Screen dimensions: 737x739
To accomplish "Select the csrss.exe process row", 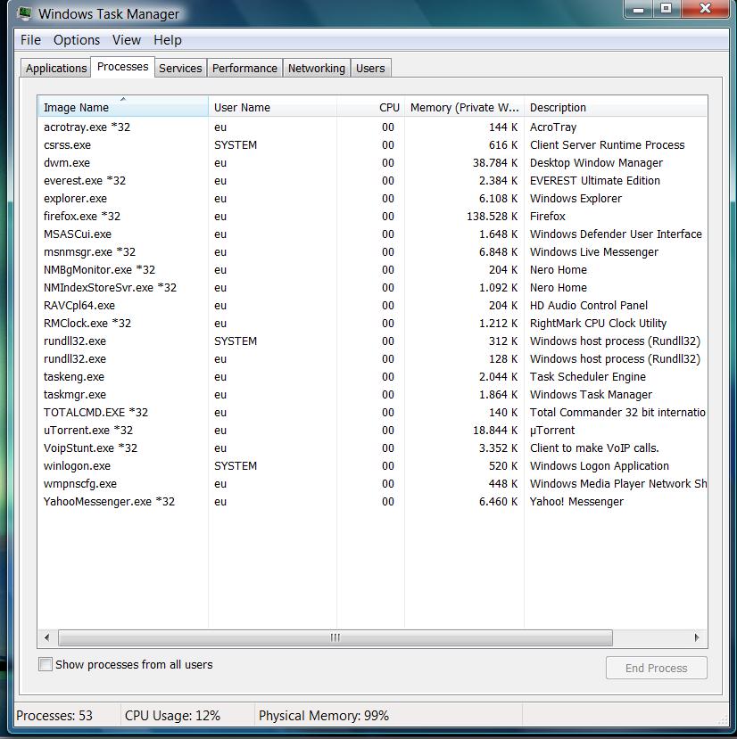I will (x=372, y=145).
